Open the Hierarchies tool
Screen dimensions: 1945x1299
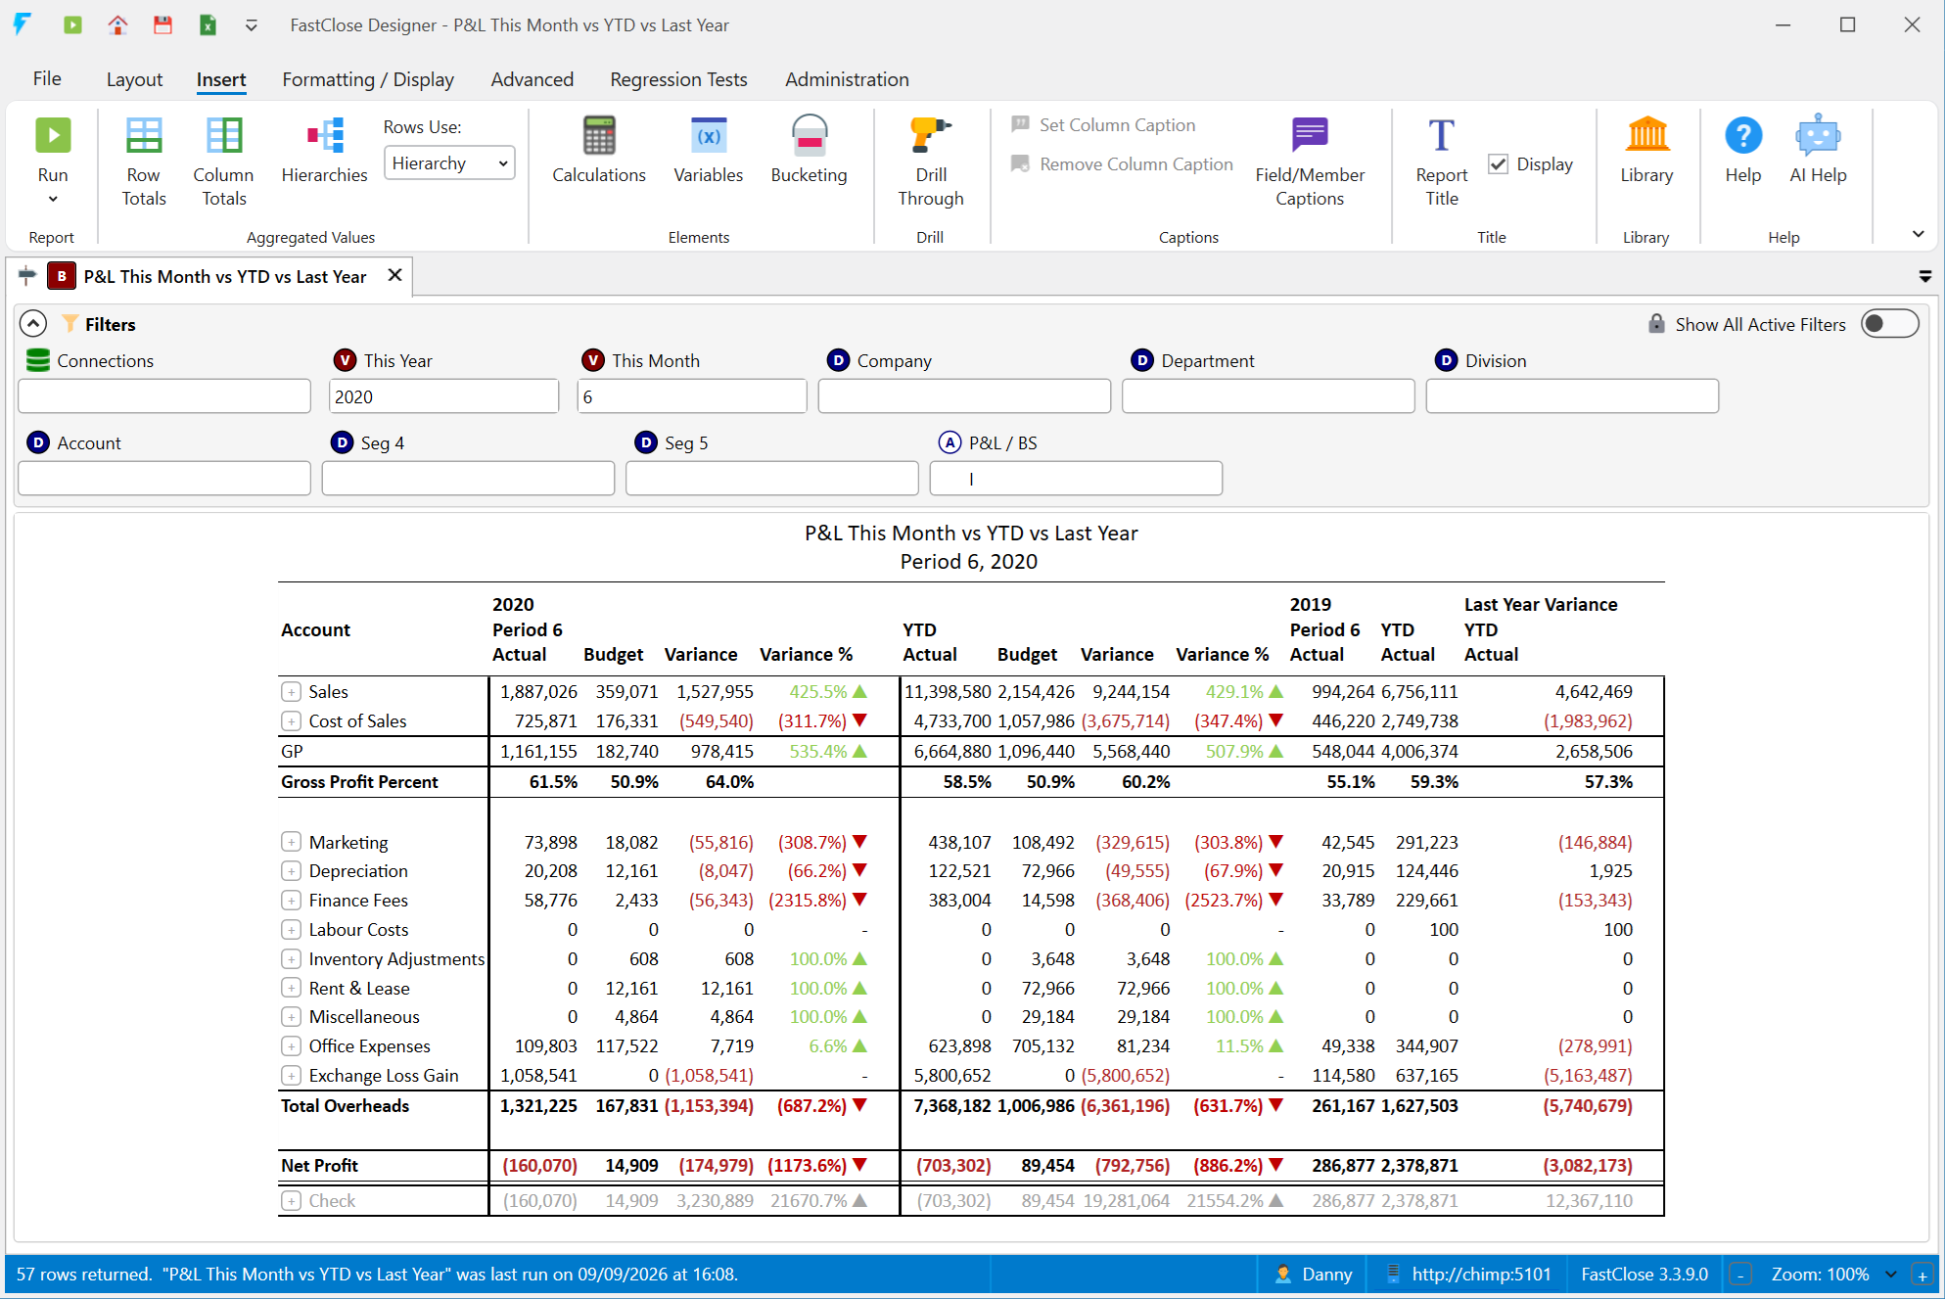pos(324,150)
